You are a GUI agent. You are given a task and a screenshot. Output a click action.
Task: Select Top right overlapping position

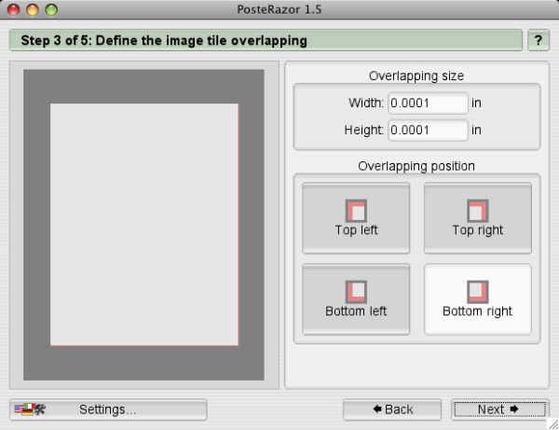click(x=477, y=218)
